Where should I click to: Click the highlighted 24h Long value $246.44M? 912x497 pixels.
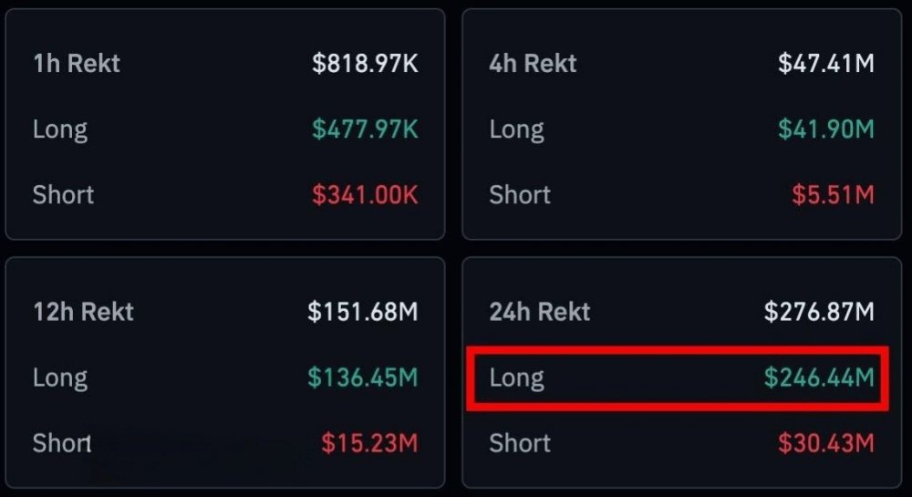coord(819,378)
